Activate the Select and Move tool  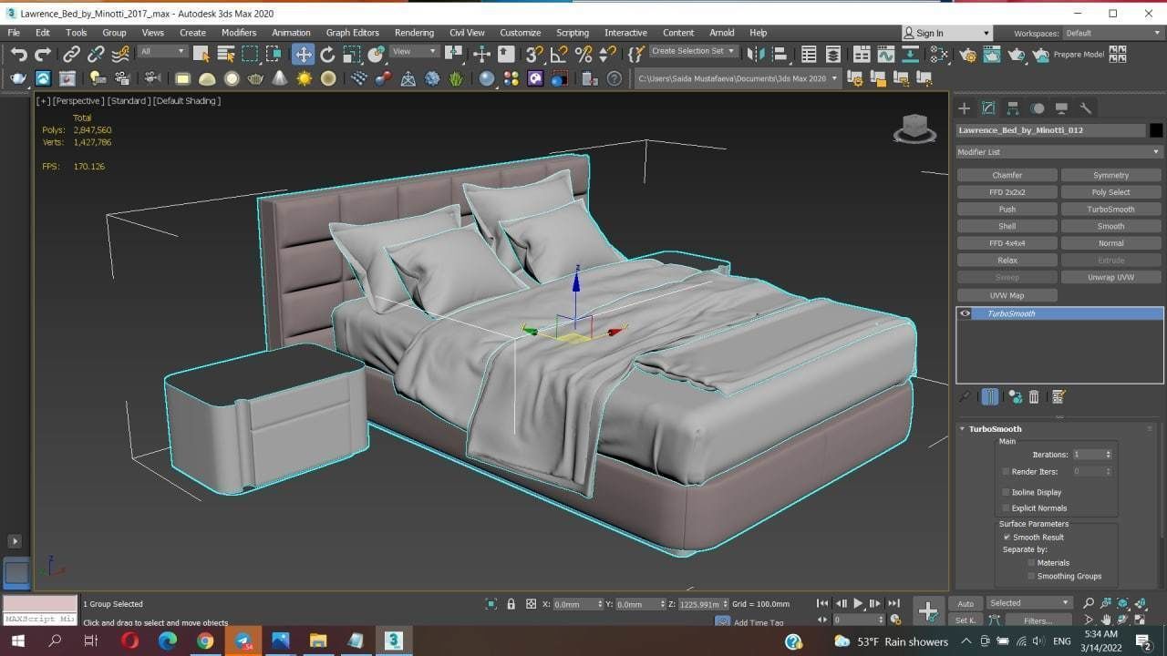pyautogui.click(x=303, y=55)
